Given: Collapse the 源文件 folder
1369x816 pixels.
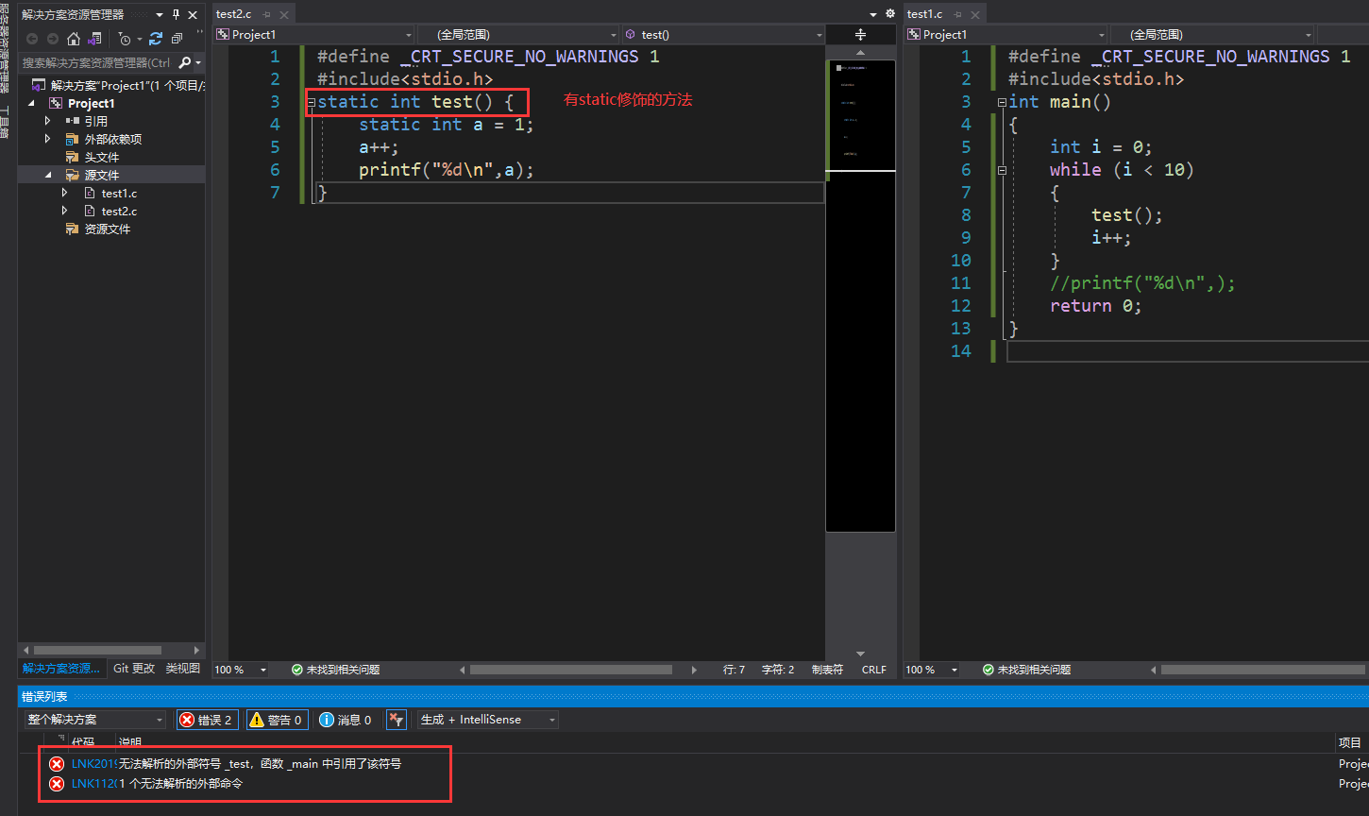Looking at the screenshot, I should 48,175.
